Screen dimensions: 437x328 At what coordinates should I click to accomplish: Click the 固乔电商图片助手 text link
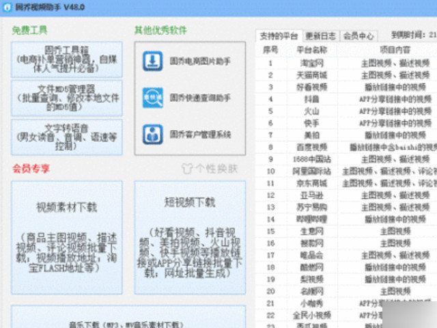[200, 61]
